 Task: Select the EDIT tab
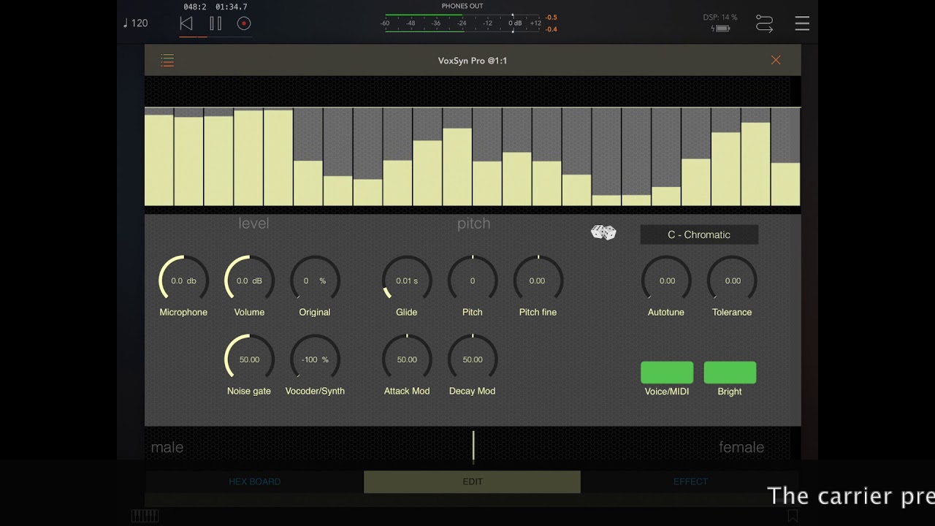[x=473, y=481]
